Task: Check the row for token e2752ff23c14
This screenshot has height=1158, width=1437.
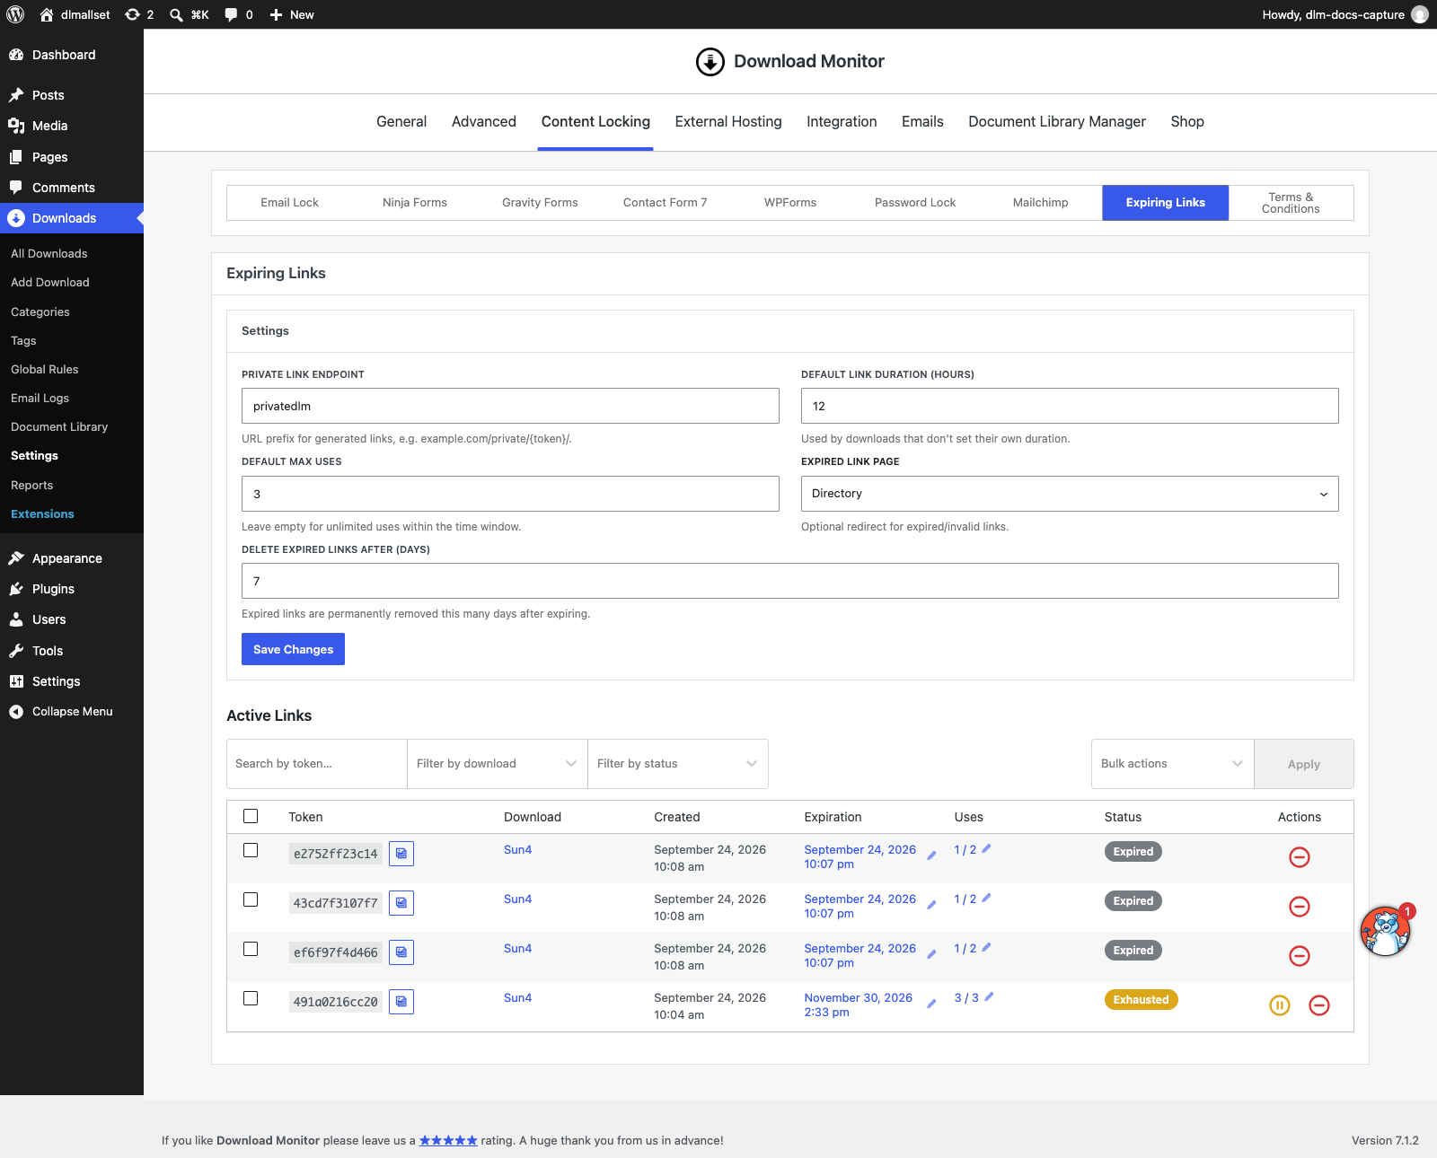Action: 251,850
